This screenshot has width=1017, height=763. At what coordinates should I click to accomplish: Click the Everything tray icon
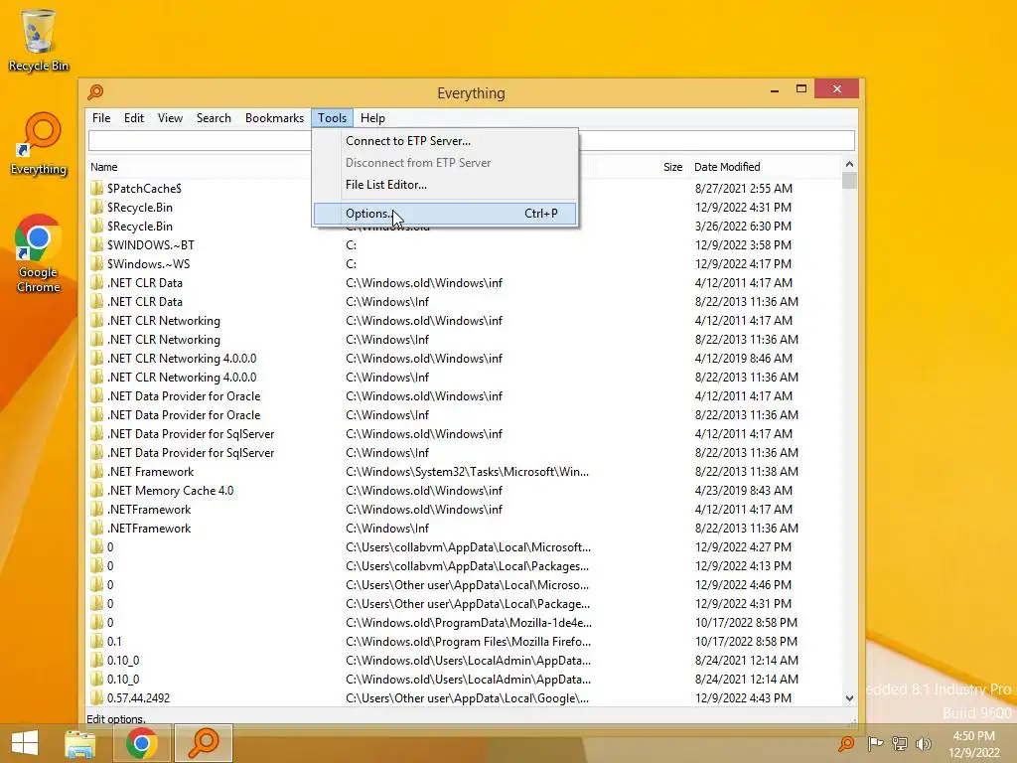pyautogui.click(x=846, y=744)
